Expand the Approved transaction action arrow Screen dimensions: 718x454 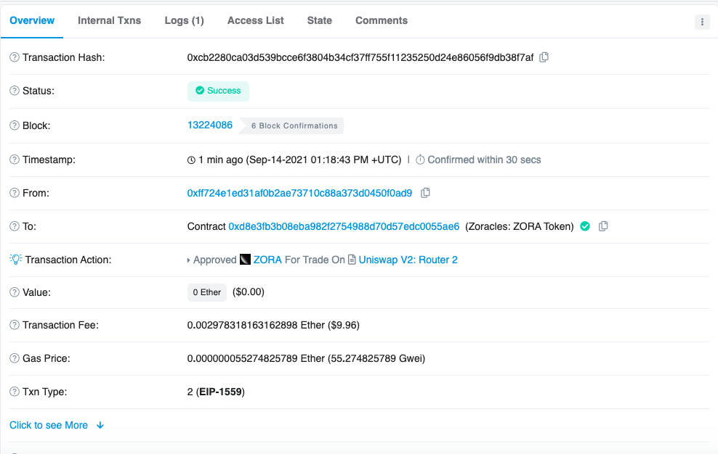click(188, 260)
